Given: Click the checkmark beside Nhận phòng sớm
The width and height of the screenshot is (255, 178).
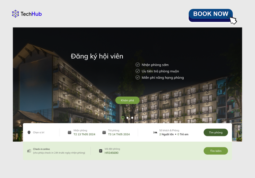Looking at the screenshot, I should (138, 65).
